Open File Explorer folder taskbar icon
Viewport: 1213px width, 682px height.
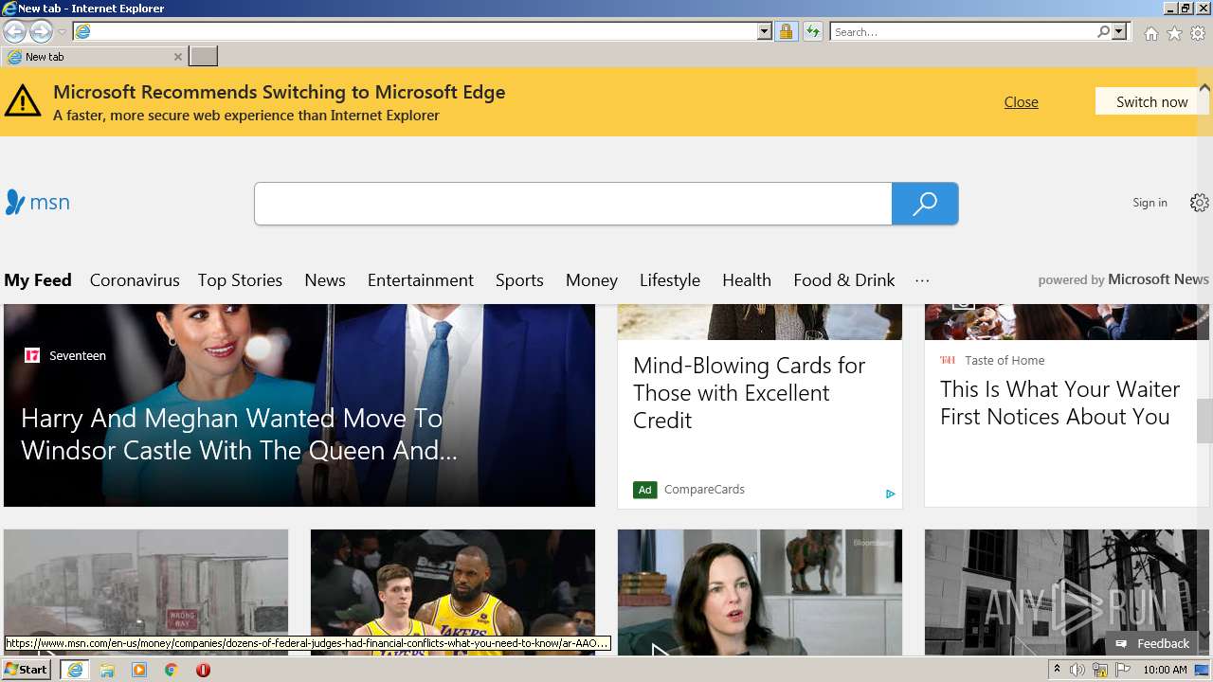(107, 670)
